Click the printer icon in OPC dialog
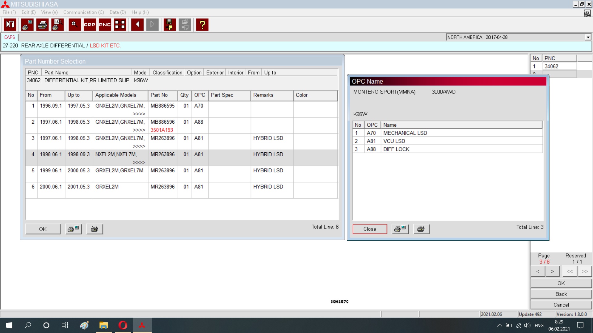 (421, 229)
